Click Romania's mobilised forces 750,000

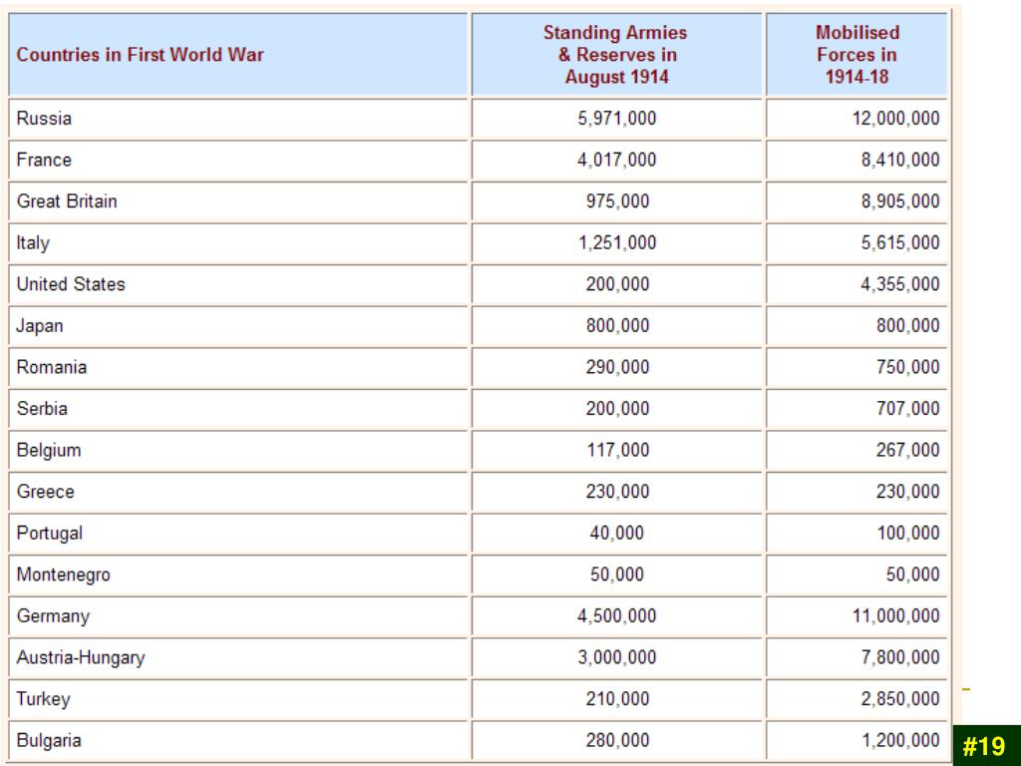[908, 367]
